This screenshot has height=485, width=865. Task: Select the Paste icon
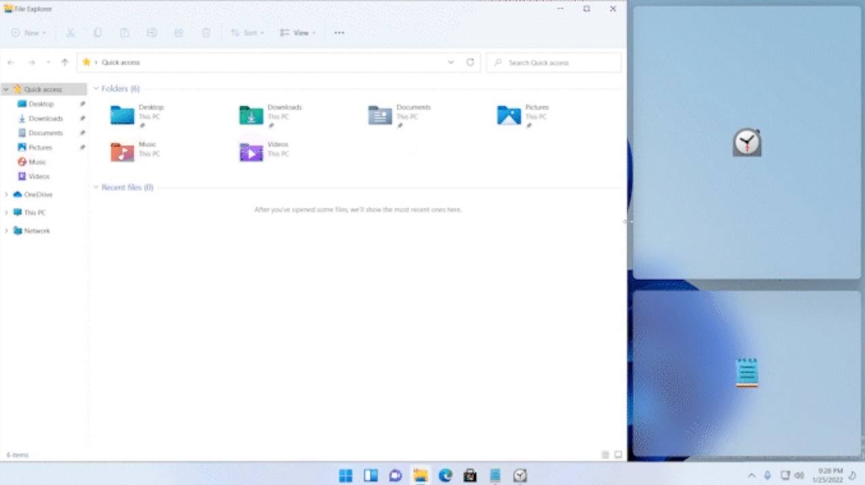(125, 32)
